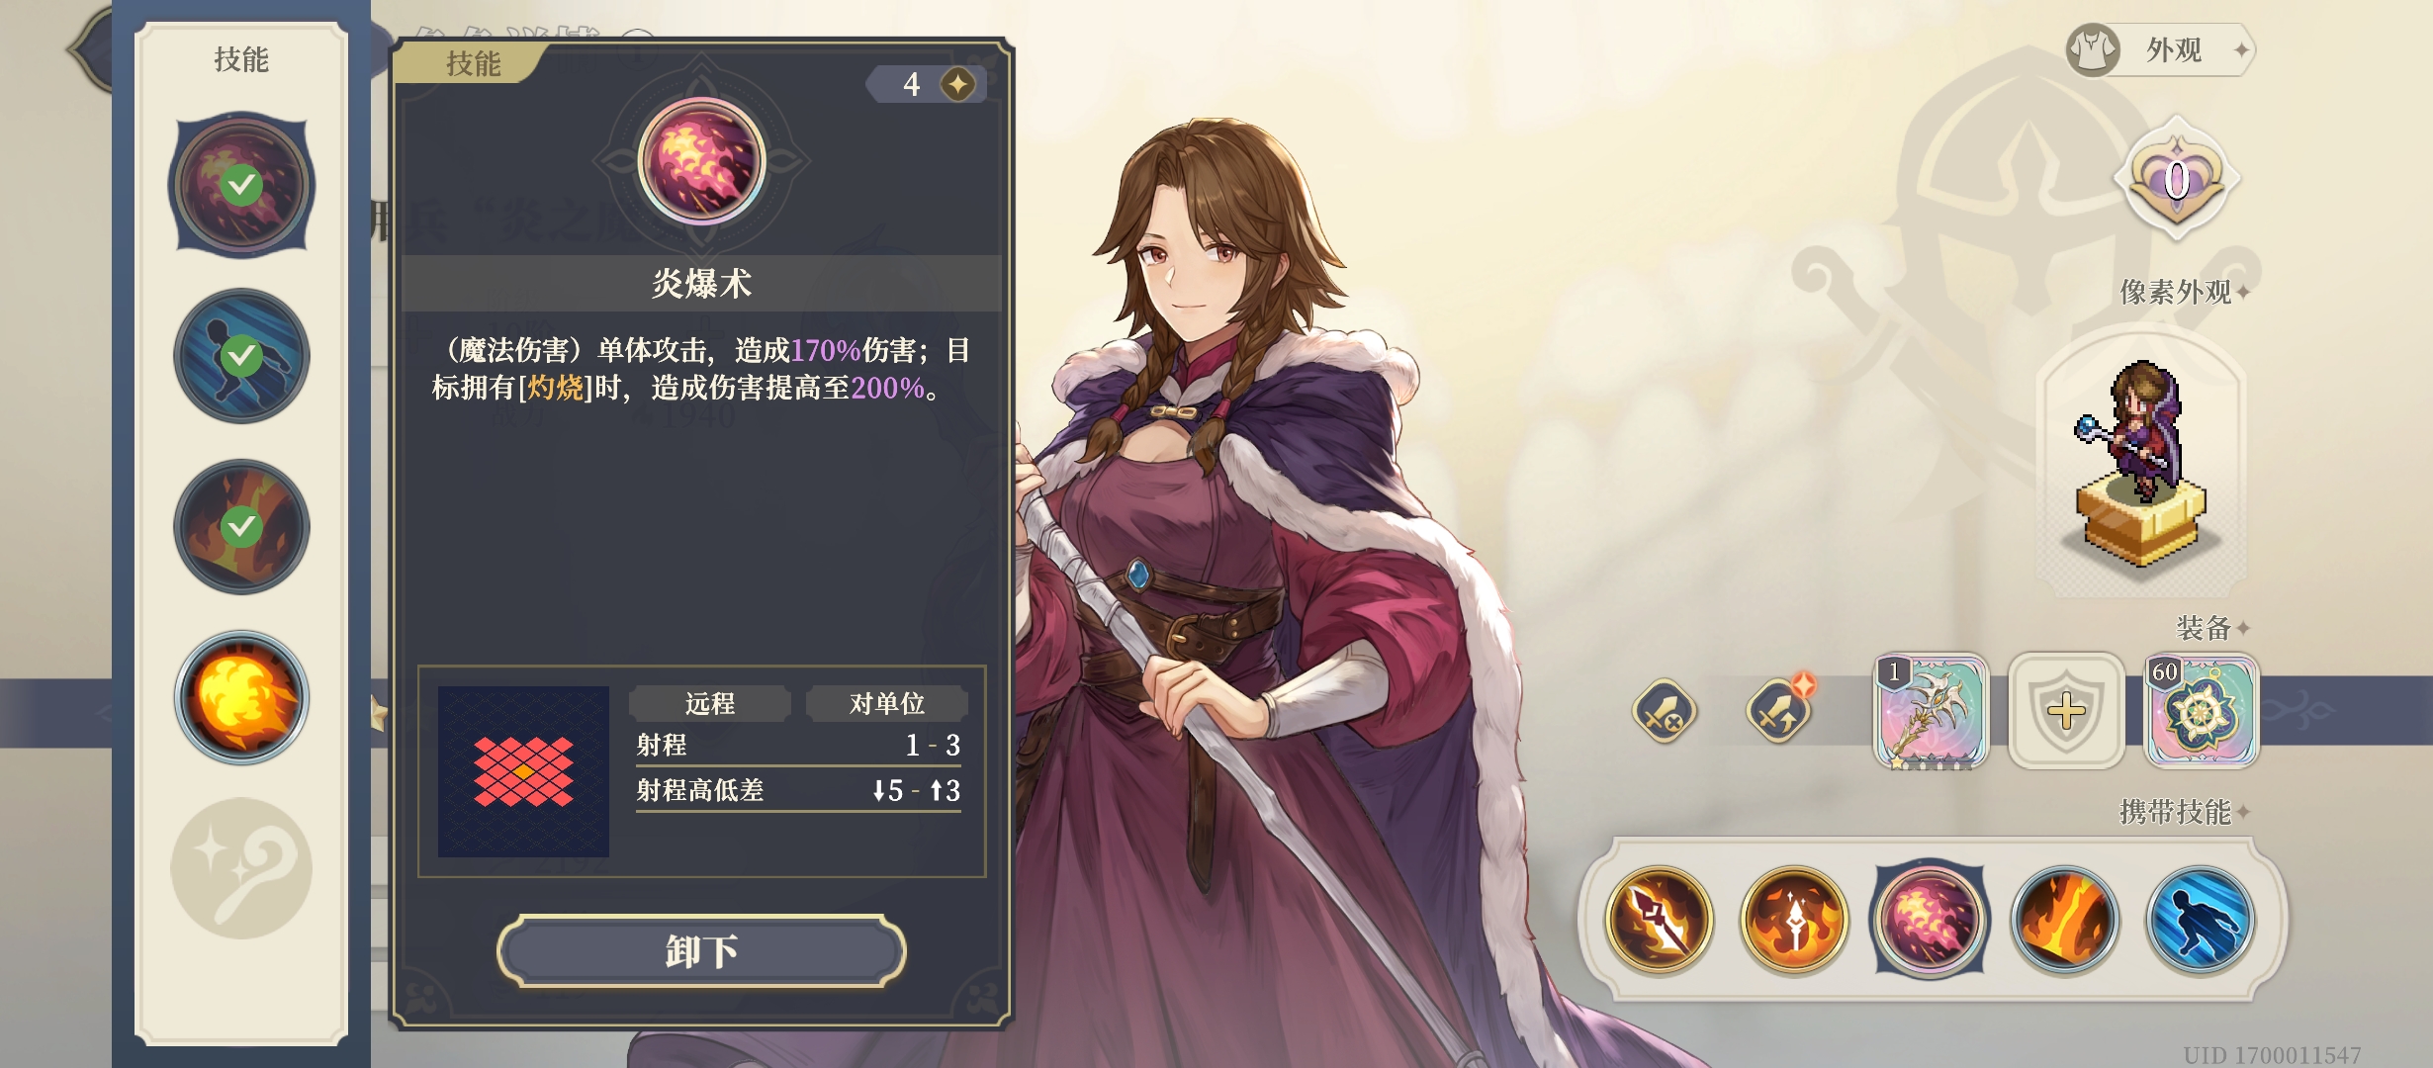This screenshot has height=1068, width=2433.
Task: Open the heart affinity icon showing 0
Action: tap(2175, 181)
